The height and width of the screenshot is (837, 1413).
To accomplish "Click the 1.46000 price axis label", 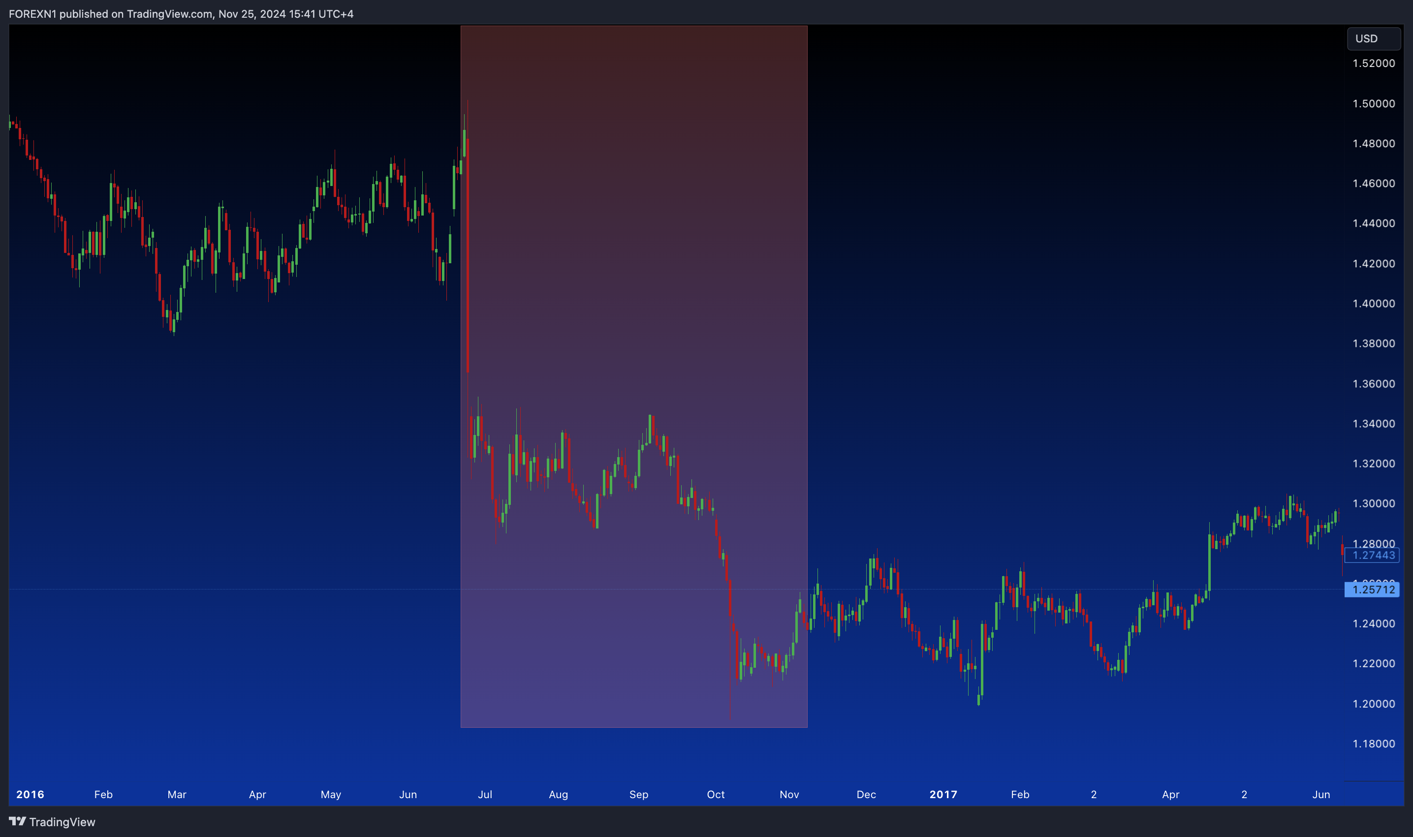I will (1374, 184).
